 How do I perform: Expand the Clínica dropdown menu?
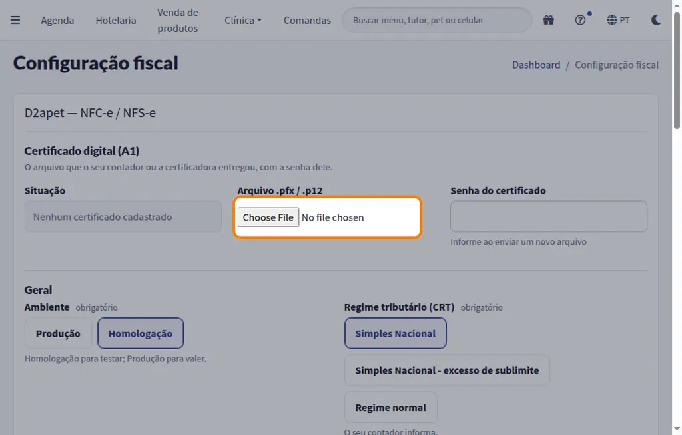[243, 21]
